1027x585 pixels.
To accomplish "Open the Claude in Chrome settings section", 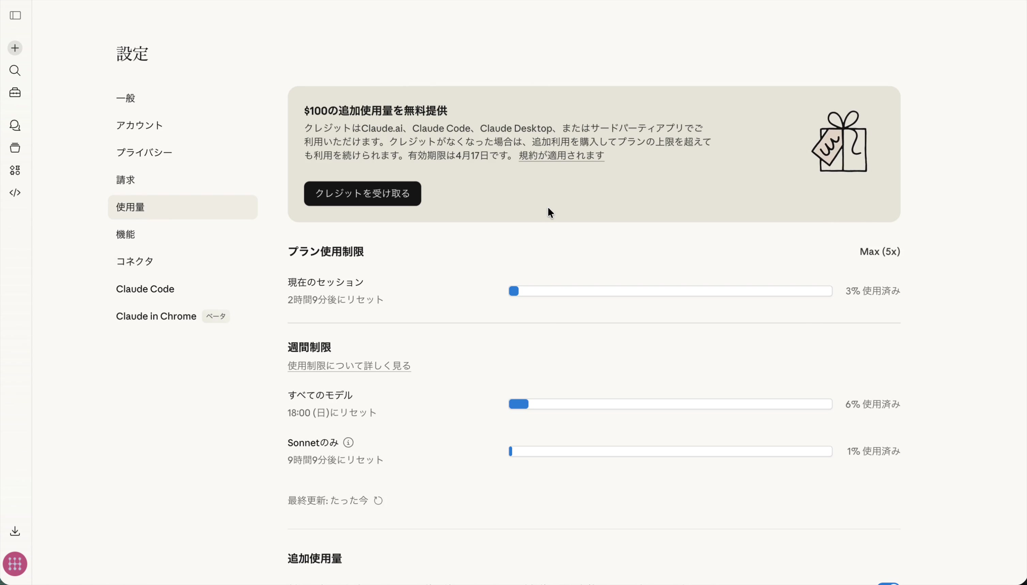I will tap(156, 316).
